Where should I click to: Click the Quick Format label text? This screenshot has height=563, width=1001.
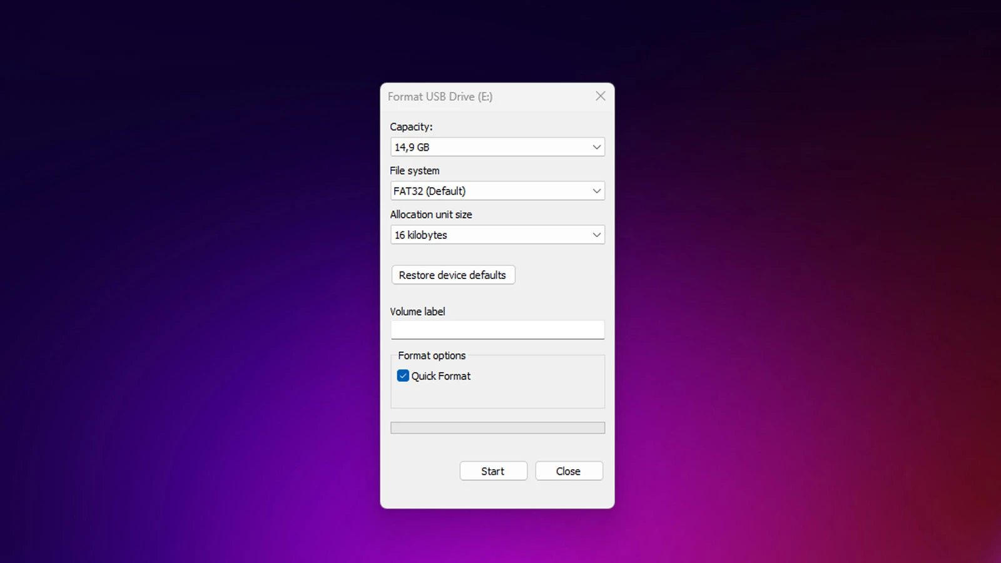tap(441, 376)
